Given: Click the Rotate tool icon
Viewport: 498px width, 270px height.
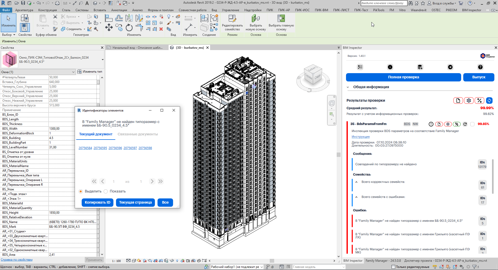Looking at the screenshot, I should 129,27.
